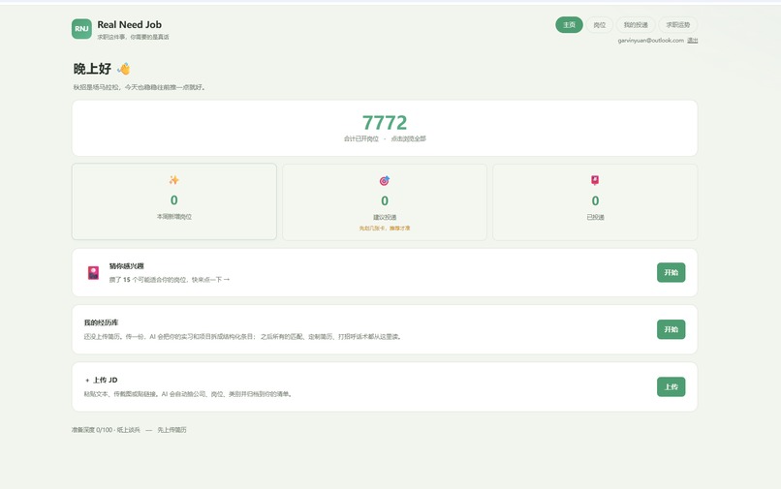
Task: Click the 本周新增岗位 label
Action: [x=173, y=217]
